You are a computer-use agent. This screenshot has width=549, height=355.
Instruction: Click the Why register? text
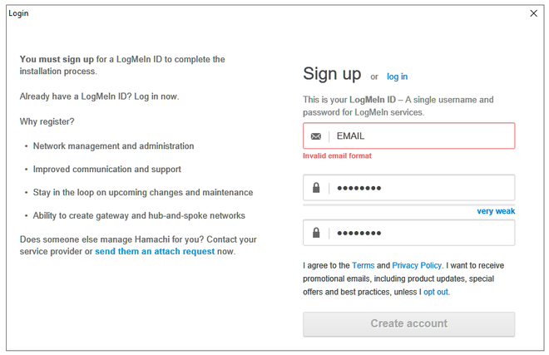(x=47, y=121)
